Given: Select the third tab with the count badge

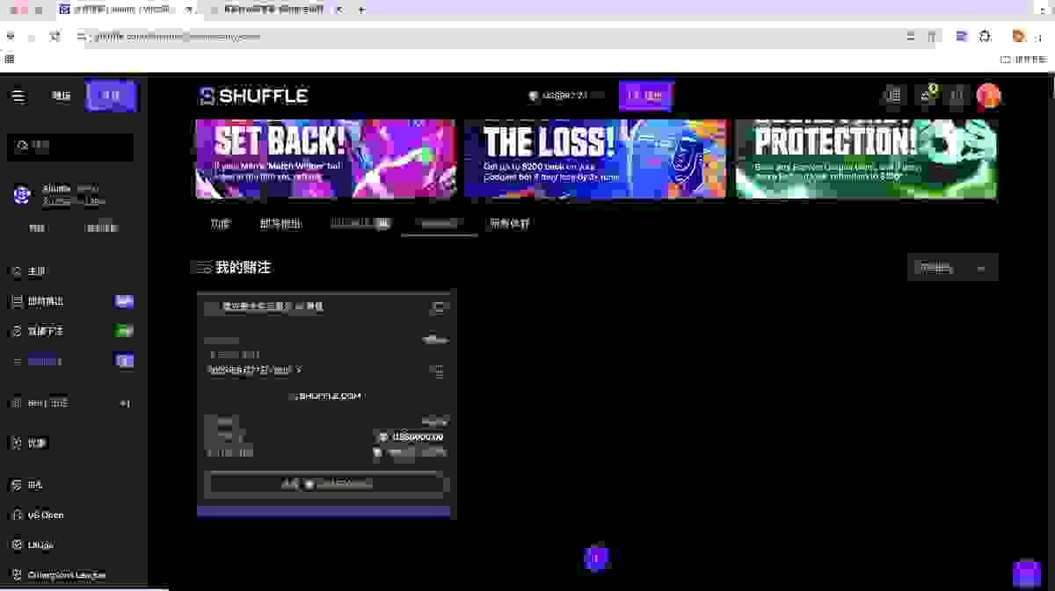Looking at the screenshot, I should pos(360,224).
